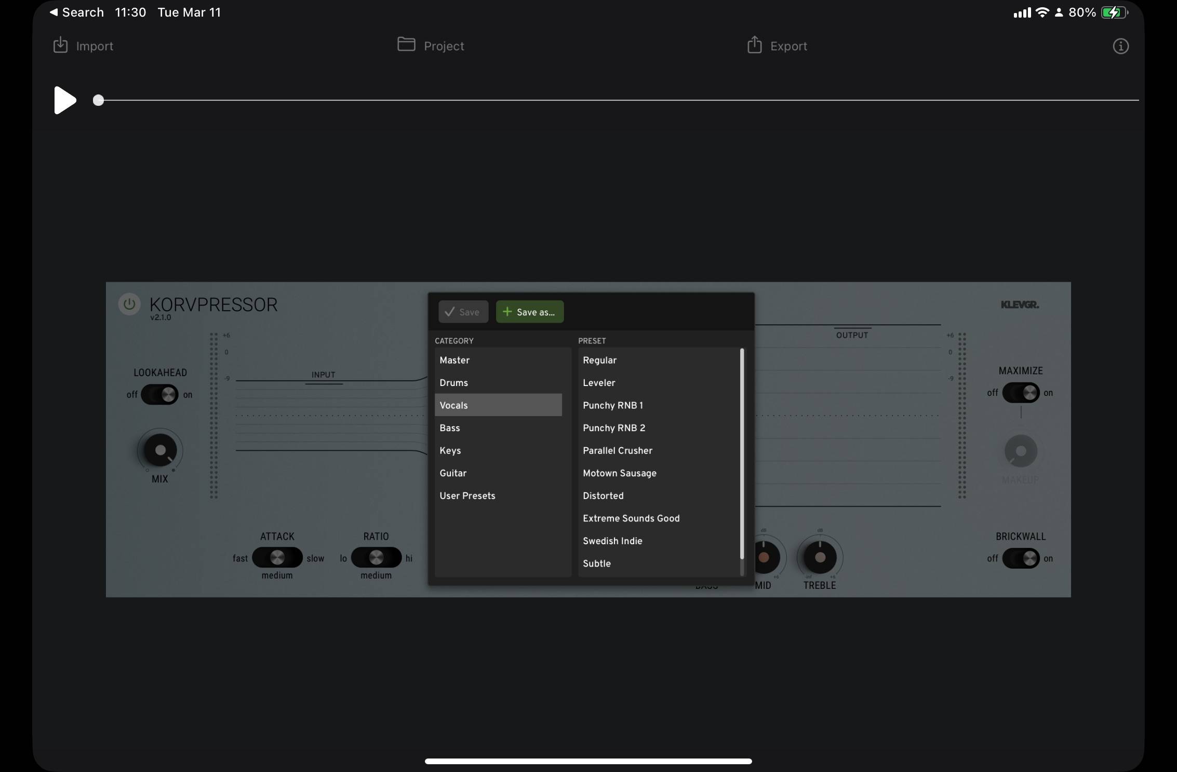Select the Keys category
The width and height of the screenshot is (1177, 772).
coord(498,450)
